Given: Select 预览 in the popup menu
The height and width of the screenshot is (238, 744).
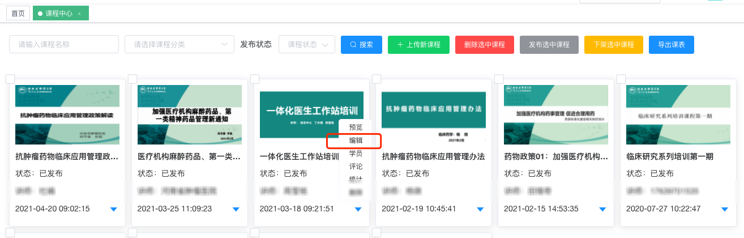Looking at the screenshot, I should point(356,127).
